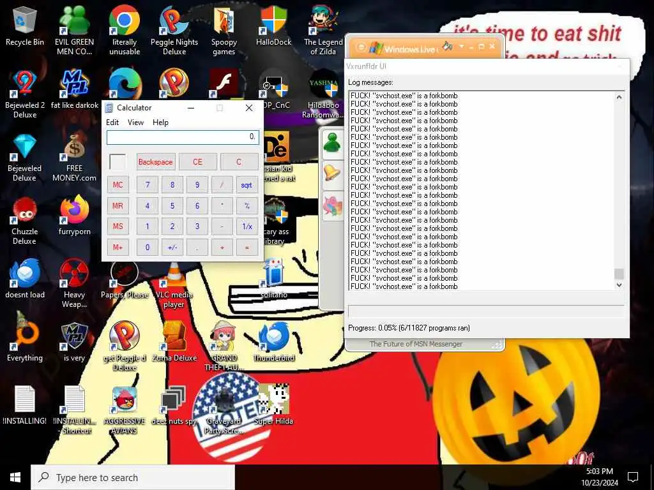Open the !INSTALLING! text file
The height and width of the screenshot is (490, 654).
tap(25, 405)
